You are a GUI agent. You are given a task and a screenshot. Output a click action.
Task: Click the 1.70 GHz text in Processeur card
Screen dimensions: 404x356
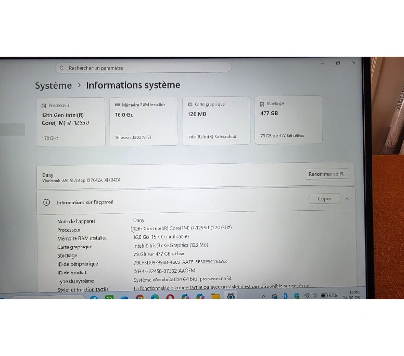(50, 138)
